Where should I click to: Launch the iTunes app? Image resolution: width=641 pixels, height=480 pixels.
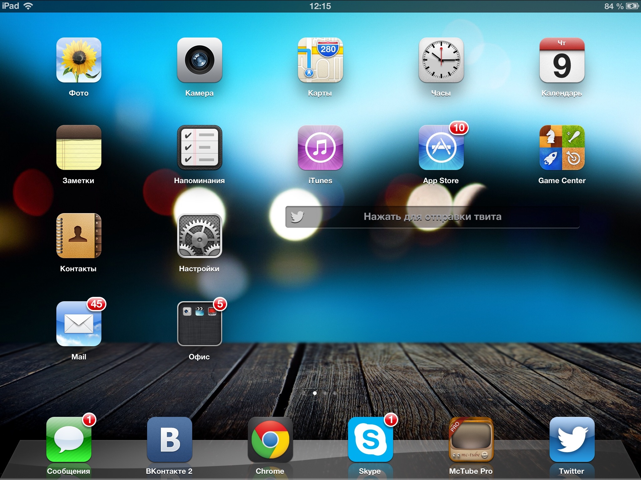click(x=320, y=147)
